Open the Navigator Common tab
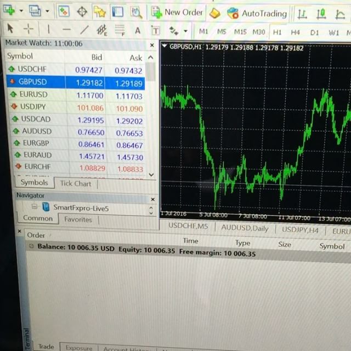 point(38,218)
